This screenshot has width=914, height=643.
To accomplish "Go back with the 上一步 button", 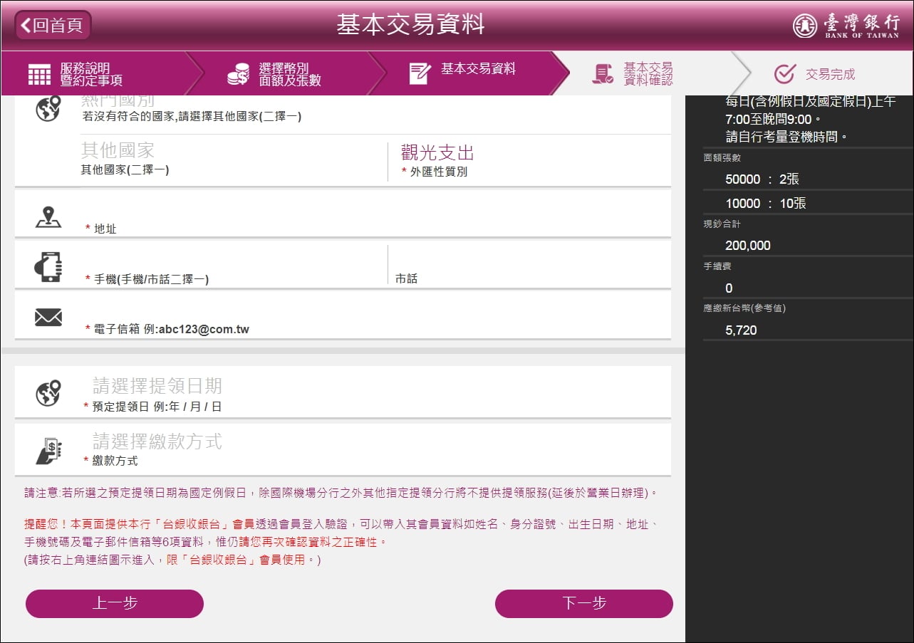I will tap(115, 603).
